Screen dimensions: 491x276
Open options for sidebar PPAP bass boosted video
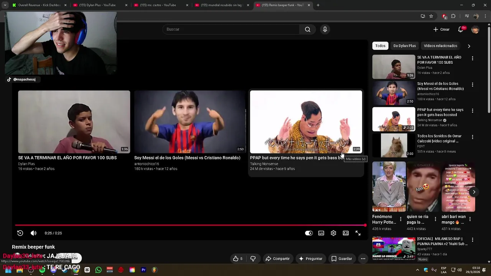coord(473,110)
